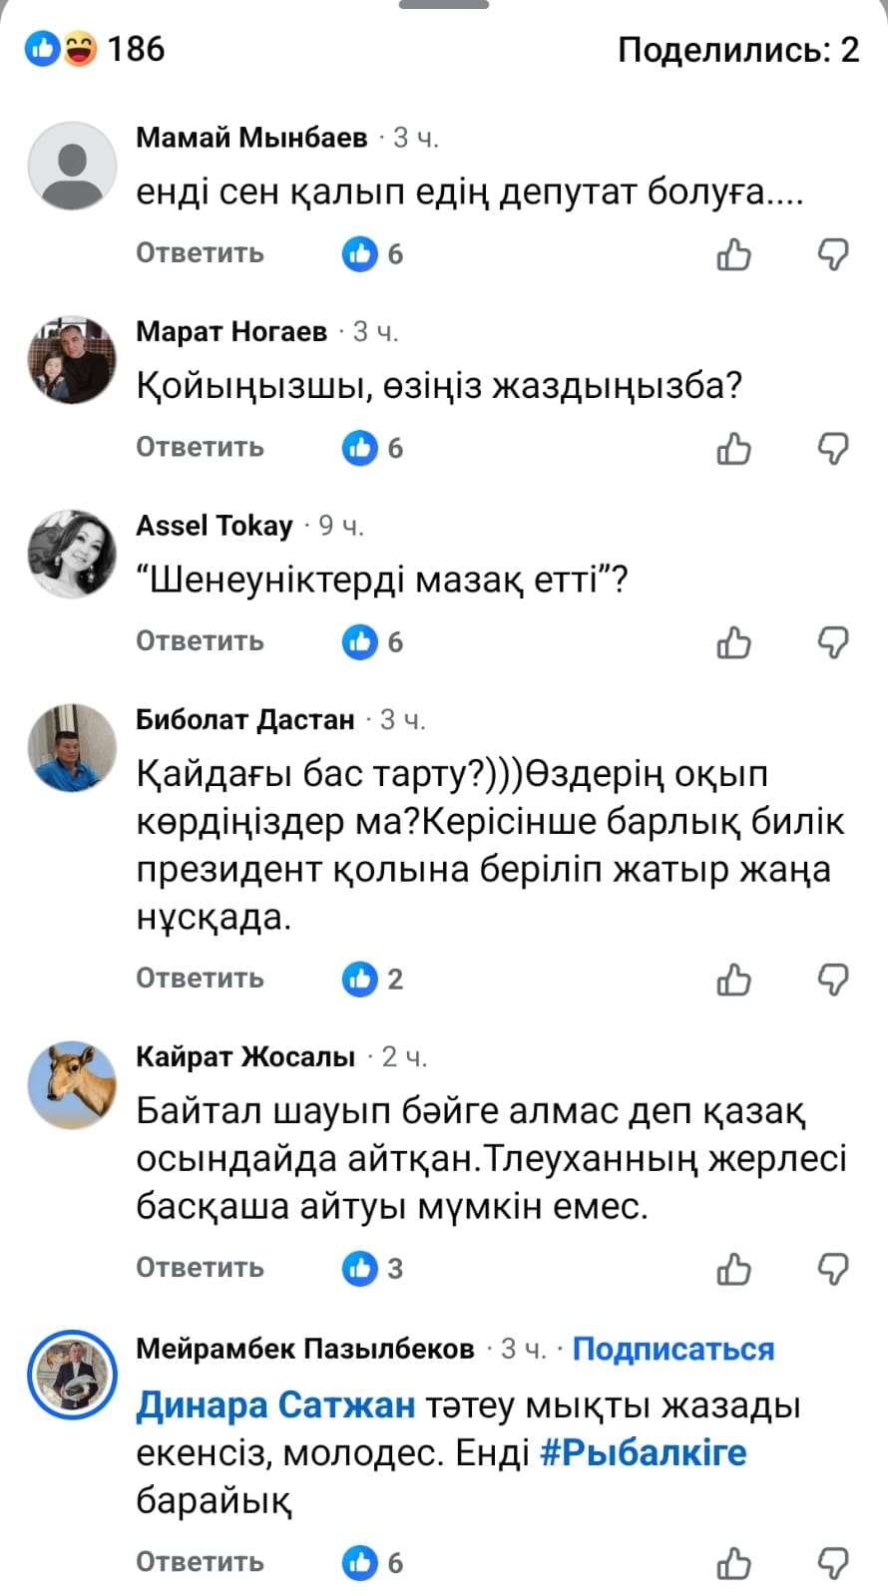Follow Мейрамбек Пазылбеков via Подписаться
The width and height of the screenshot is (888, 1596).
(x=673, y=1349)
